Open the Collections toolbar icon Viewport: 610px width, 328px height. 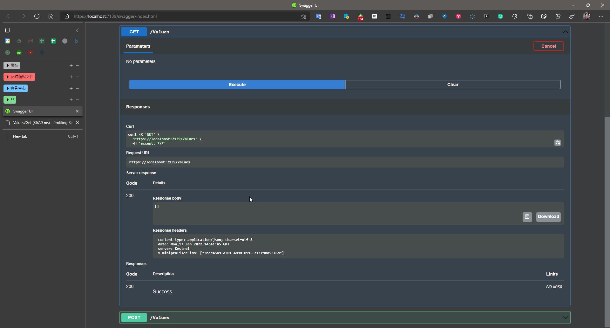530,16
